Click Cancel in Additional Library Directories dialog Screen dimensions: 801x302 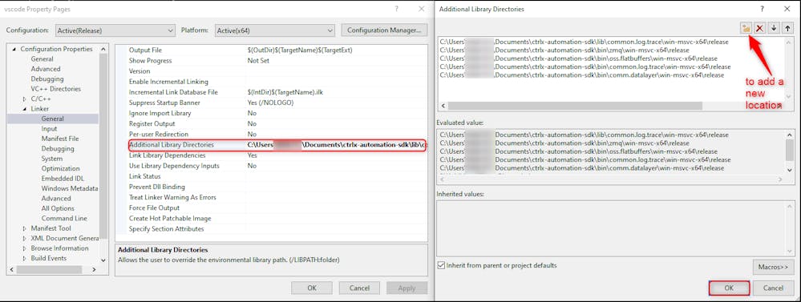(773, 288)
